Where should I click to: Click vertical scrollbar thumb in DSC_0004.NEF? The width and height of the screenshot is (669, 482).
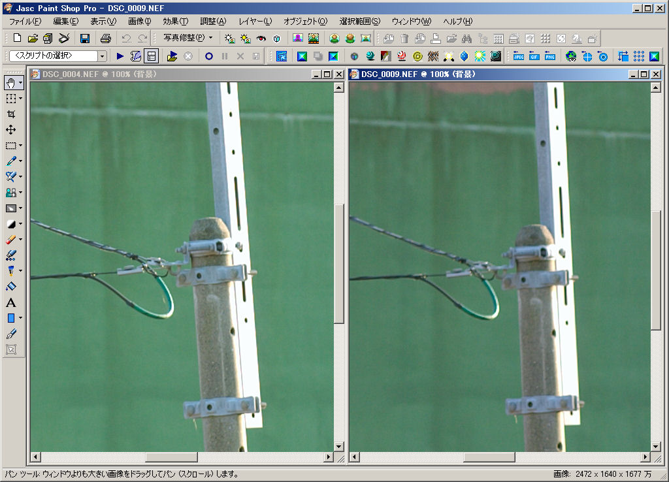tap(339, 265)
